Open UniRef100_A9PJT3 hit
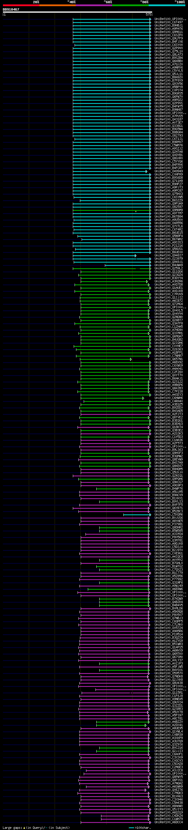The height and width of the screenshot is (830, 188). tap(169, 187)
